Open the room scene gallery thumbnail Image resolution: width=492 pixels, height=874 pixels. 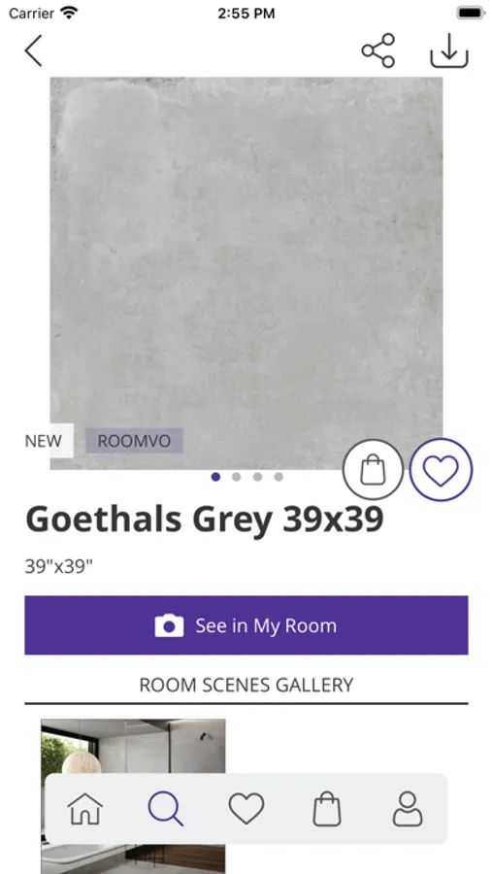click(133, 747)
